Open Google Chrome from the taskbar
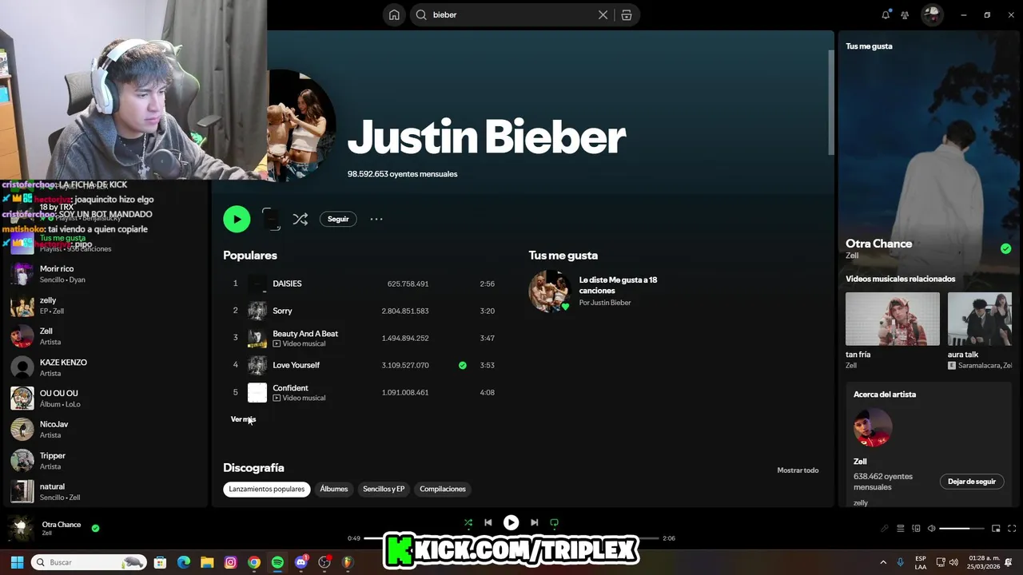Screen dimensions: 1023x575 click(x=254, y=562)
